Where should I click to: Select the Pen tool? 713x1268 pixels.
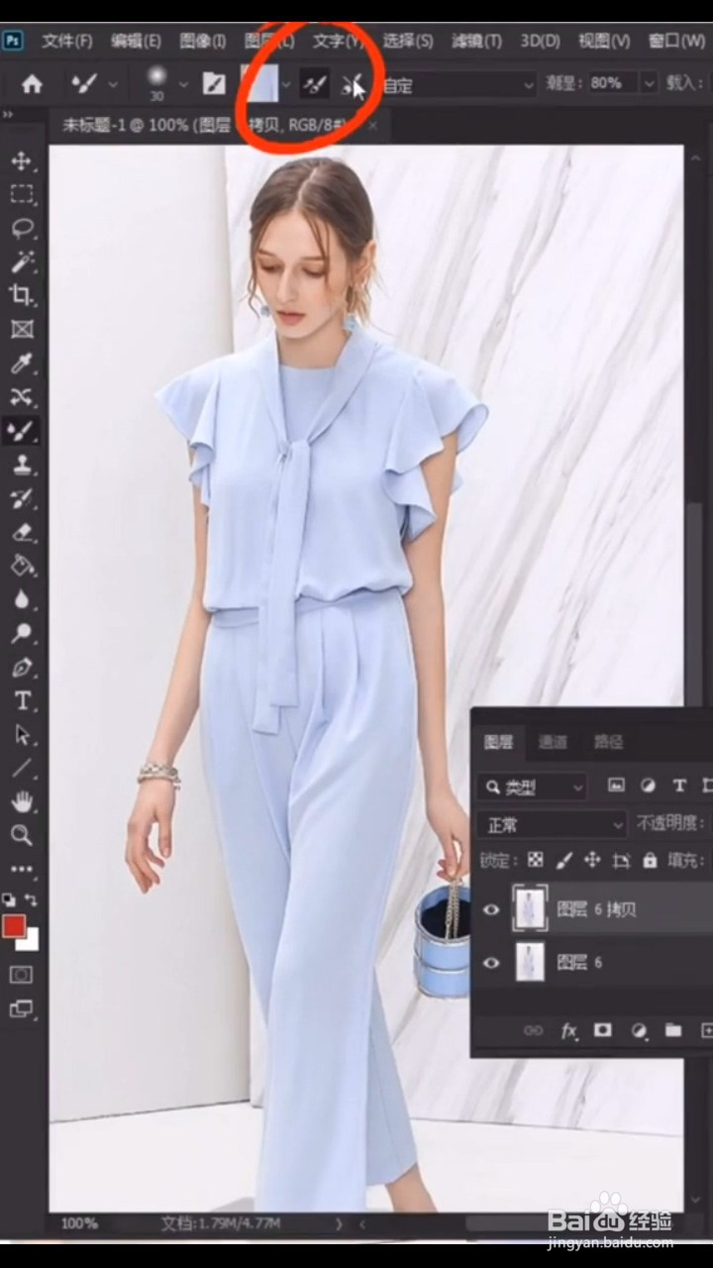(x=21, y=667)
